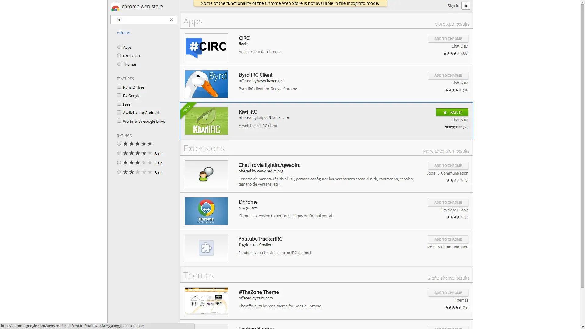
Task: Click the ADDED ribbon on Kiwi IRC
Action: 186,109
